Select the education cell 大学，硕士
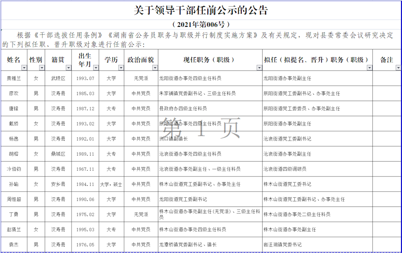 (111, 184)
